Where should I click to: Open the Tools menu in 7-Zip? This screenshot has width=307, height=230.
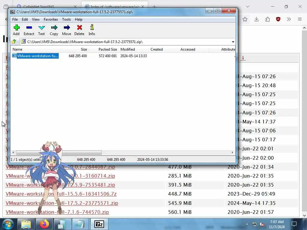(66, 19)
